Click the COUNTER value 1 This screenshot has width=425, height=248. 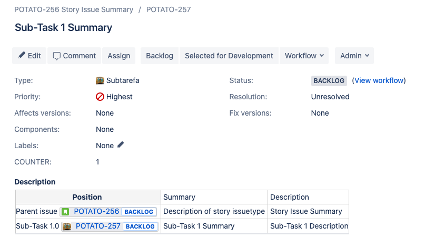pos(97,162)
